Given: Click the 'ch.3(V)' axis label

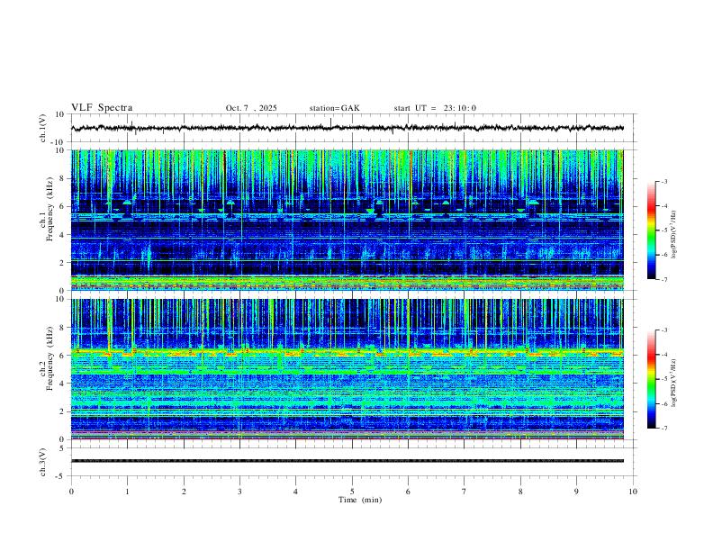Looking at the screenshot, I should tap(43, 462).
